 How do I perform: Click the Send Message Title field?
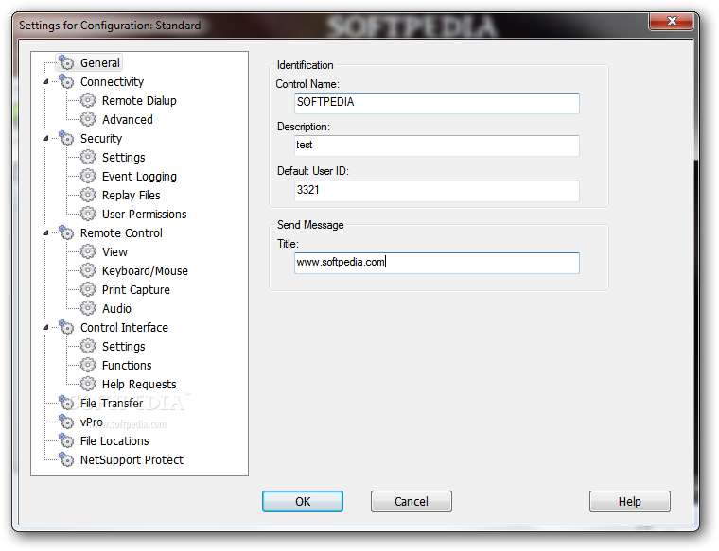tap(436, 263)
